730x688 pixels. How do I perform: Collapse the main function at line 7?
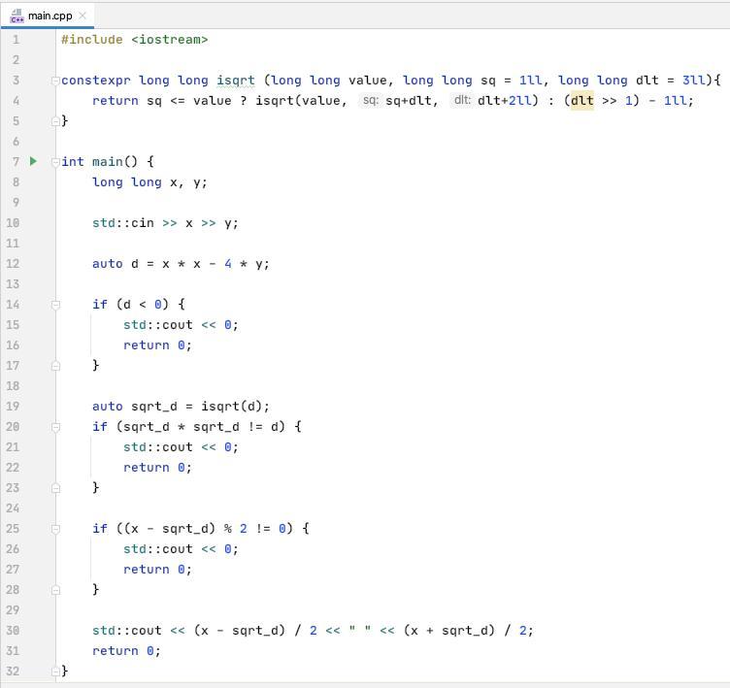click(x=55, y=161)
